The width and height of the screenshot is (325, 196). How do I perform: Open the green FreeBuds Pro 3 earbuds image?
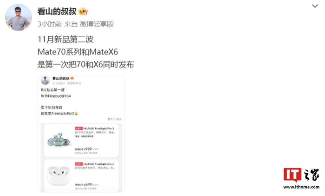(58, 140)
